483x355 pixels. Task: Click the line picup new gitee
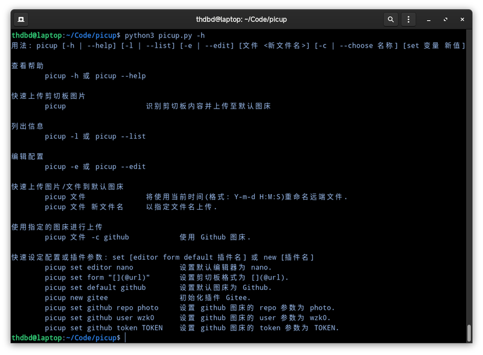[77, 298]
